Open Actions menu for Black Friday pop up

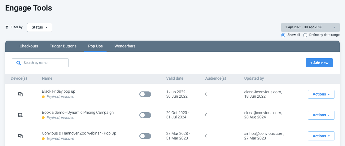pyautogui.click(x=321, y=94)
